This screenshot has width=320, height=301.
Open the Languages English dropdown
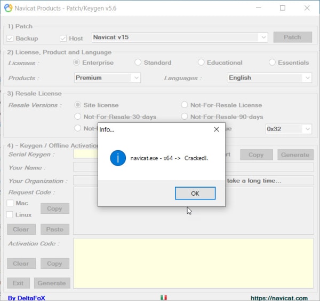[x=270, y=78]
